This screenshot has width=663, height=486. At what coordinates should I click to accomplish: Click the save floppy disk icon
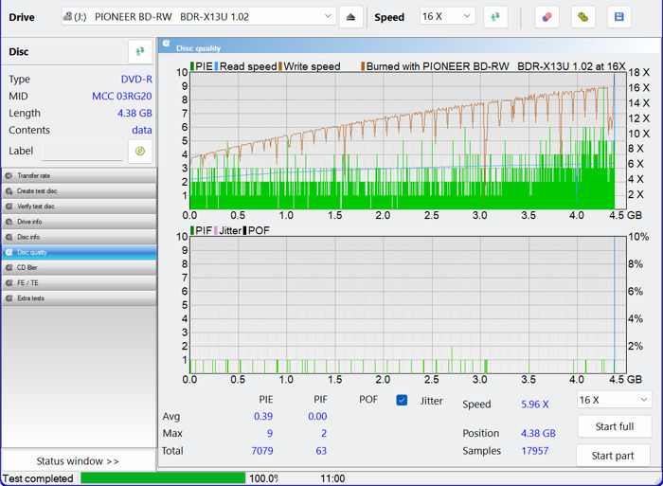pyautogui.click(x=619, y=17)
